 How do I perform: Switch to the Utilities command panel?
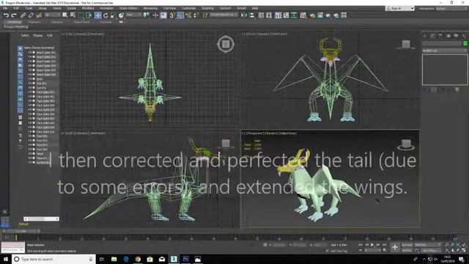coord(464,36)
